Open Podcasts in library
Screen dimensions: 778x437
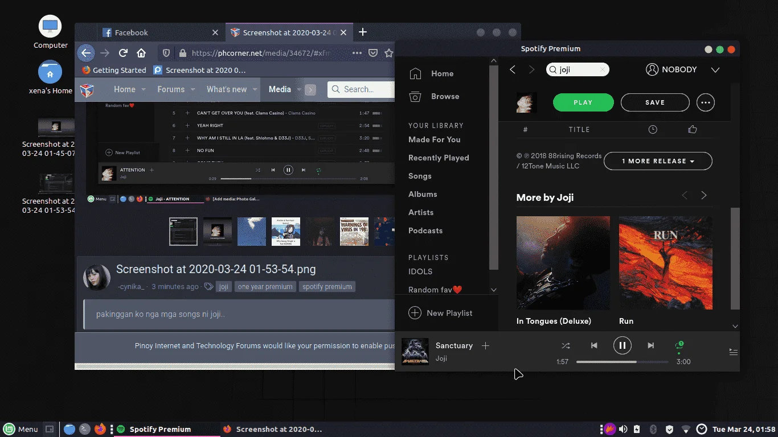[425, 230]
